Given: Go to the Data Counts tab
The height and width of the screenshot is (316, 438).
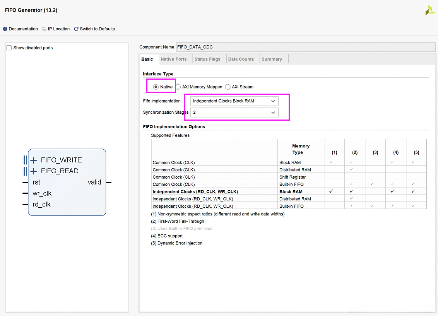Looking at the screenshot, I should tap(241, 59).
